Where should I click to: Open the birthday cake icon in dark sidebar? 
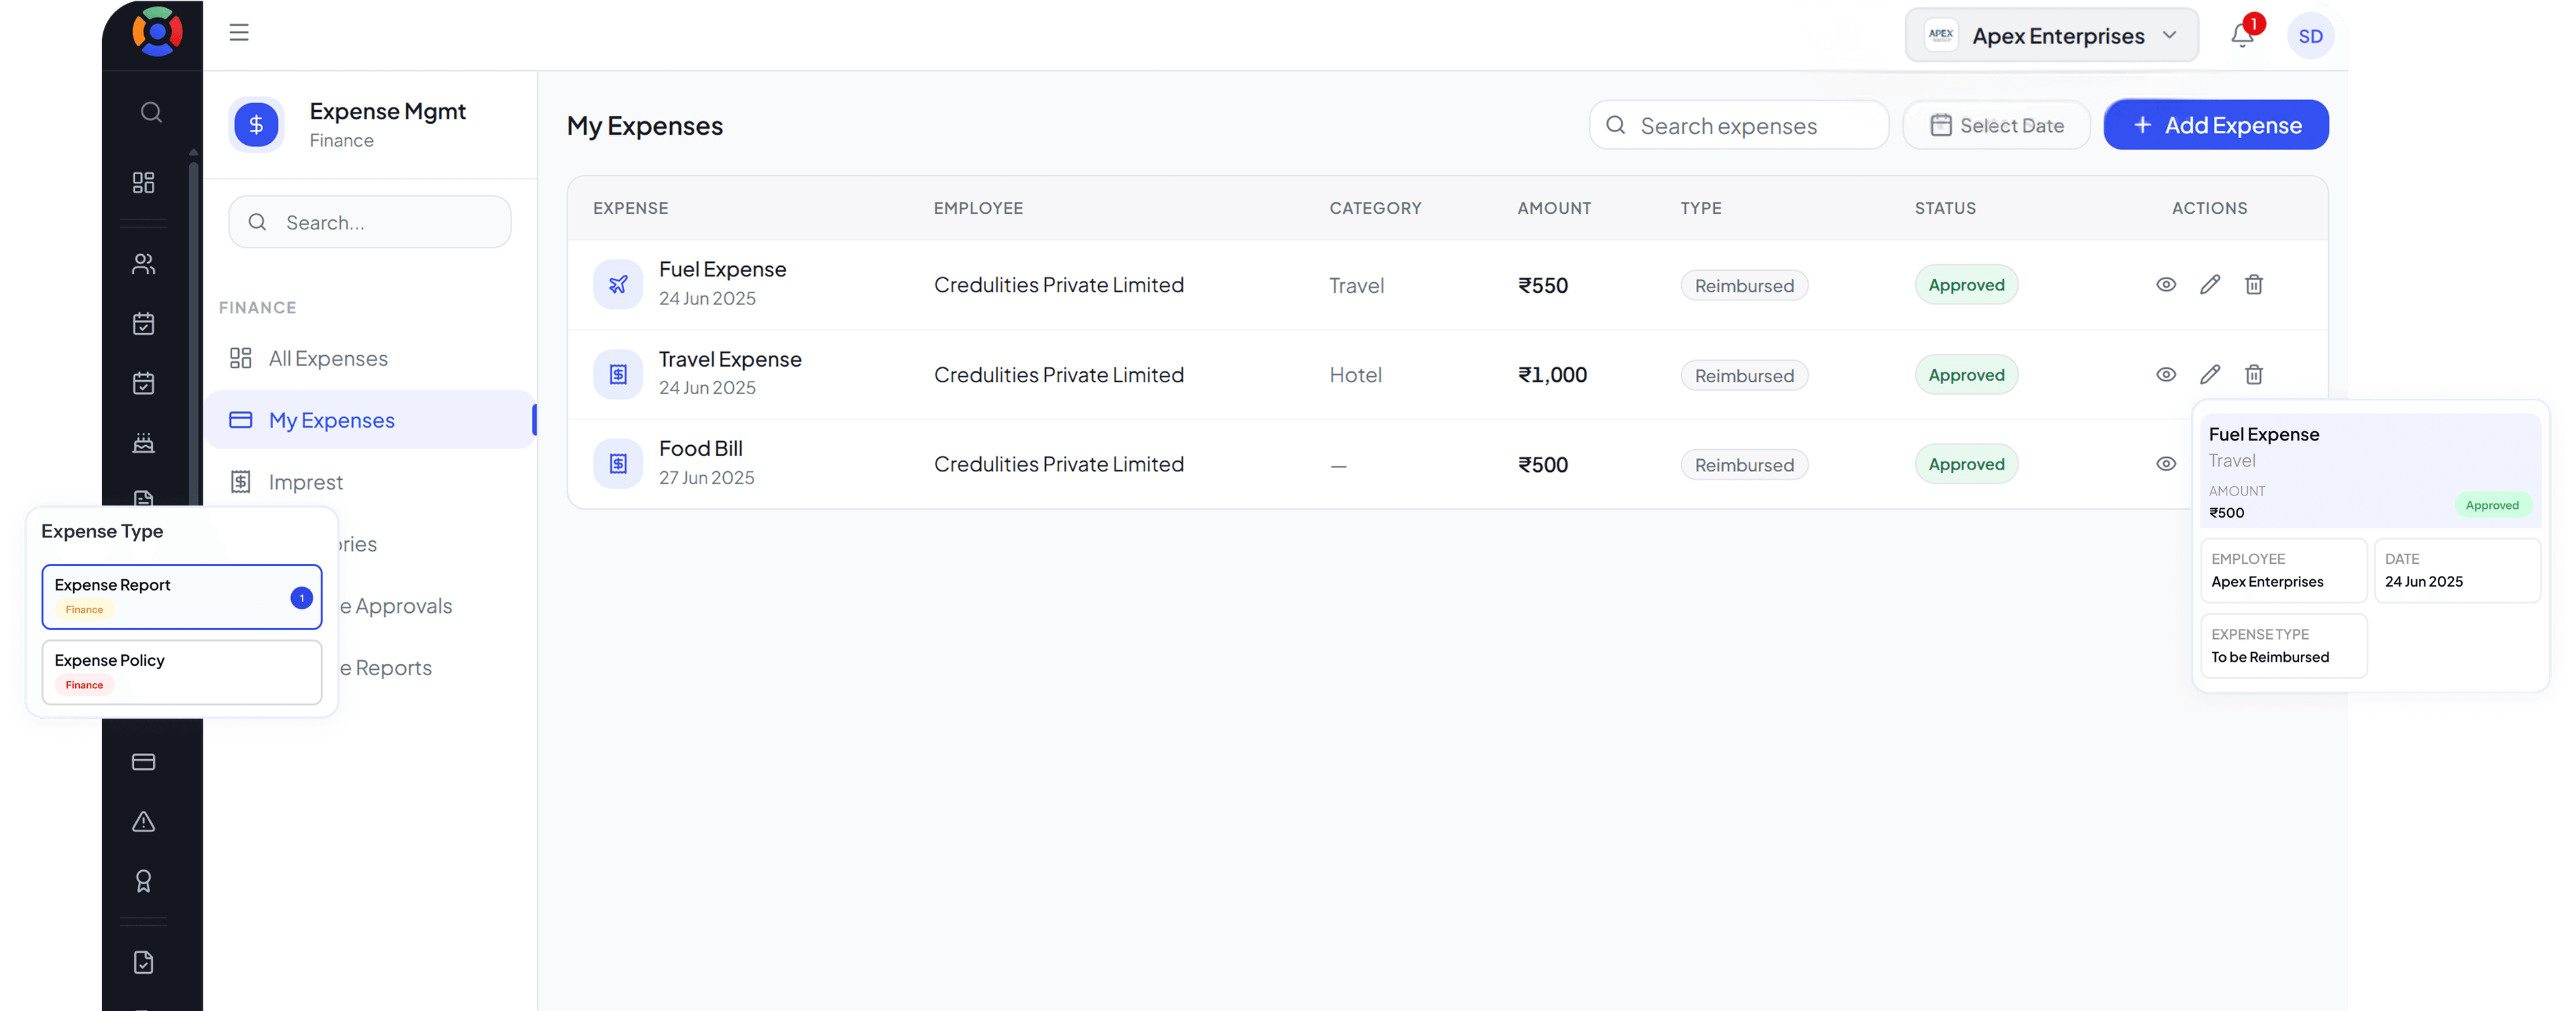[143, 442]
